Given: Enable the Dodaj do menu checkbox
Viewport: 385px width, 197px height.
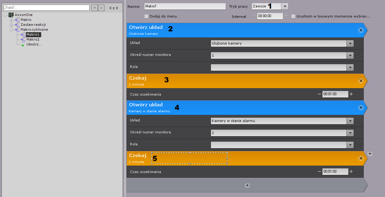Looking at the screenshot, I should [147, 16].
